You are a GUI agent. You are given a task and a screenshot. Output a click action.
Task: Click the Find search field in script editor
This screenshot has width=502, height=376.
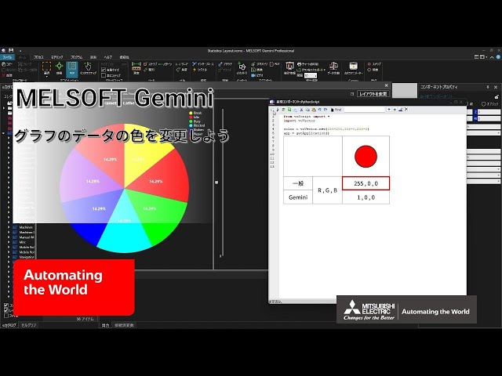365,110
